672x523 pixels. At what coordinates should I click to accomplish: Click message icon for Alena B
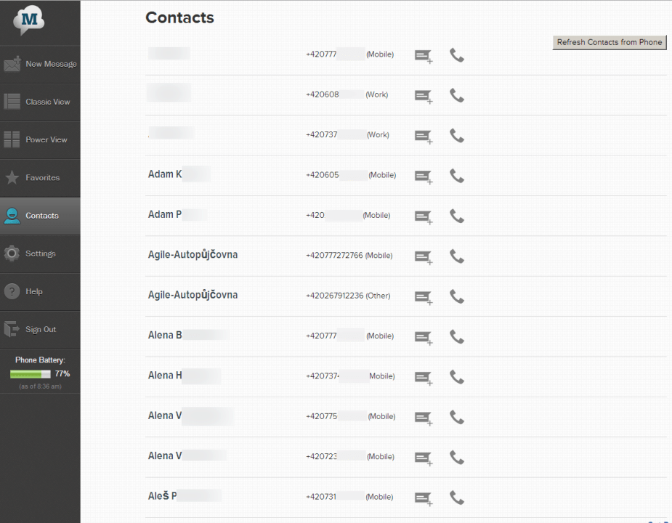point(422,337)
